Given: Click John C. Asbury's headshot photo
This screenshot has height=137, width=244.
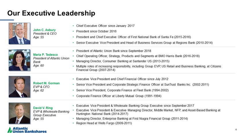Looking at the screenshot, I should 19,33.
